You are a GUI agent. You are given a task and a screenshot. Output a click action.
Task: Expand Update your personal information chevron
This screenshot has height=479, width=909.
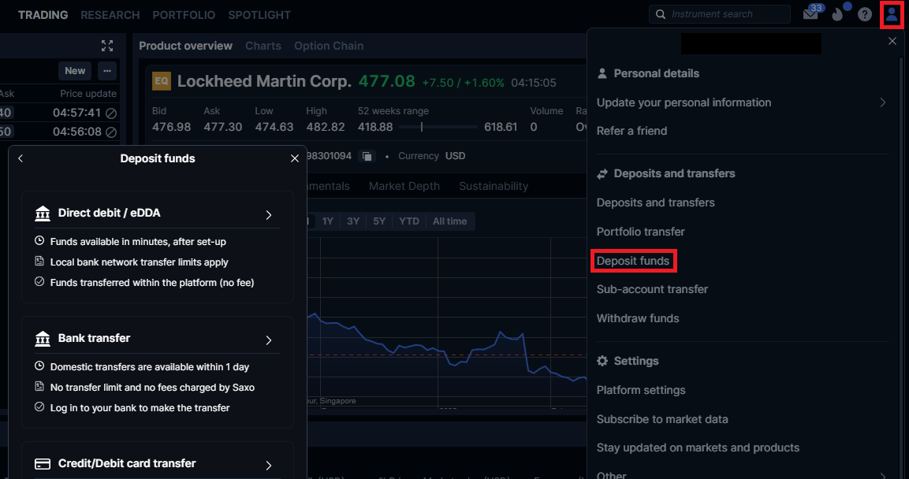click(883, 102)
